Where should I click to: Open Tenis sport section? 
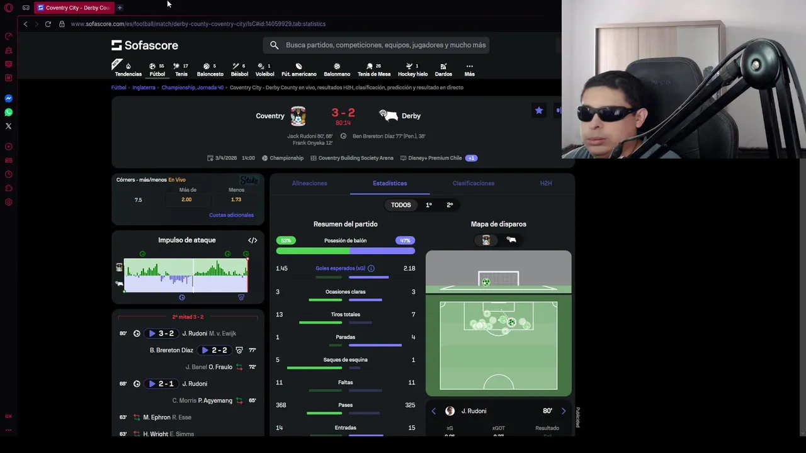coord(181,69)
